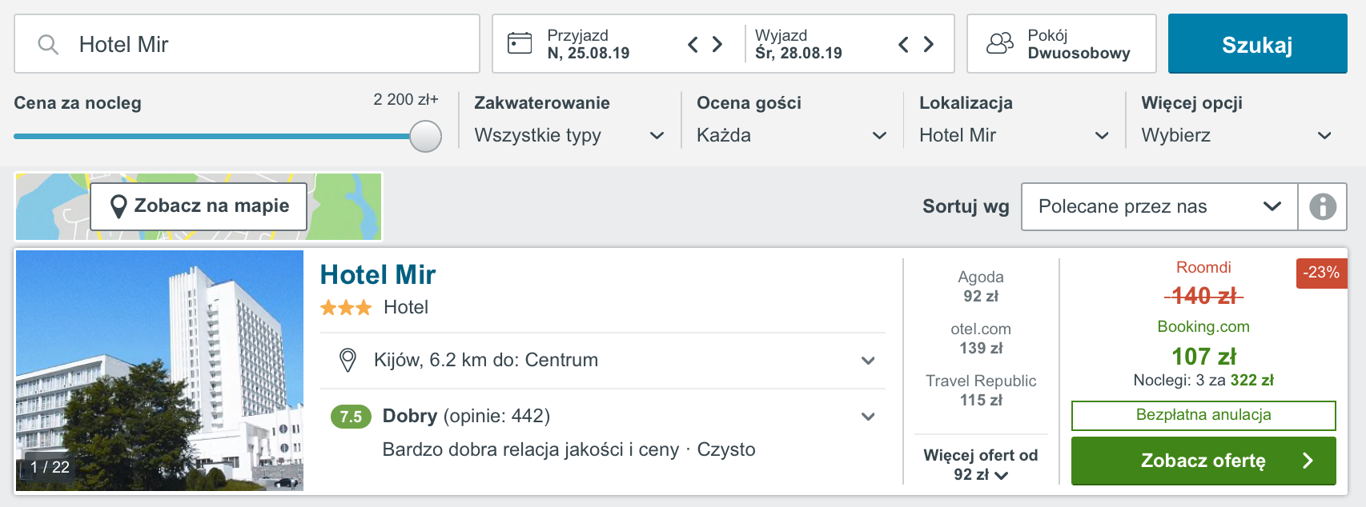Click the search magnifier icon
Image resolution: width=1366 pixels, height=507 pixels.
pos(48,45)
